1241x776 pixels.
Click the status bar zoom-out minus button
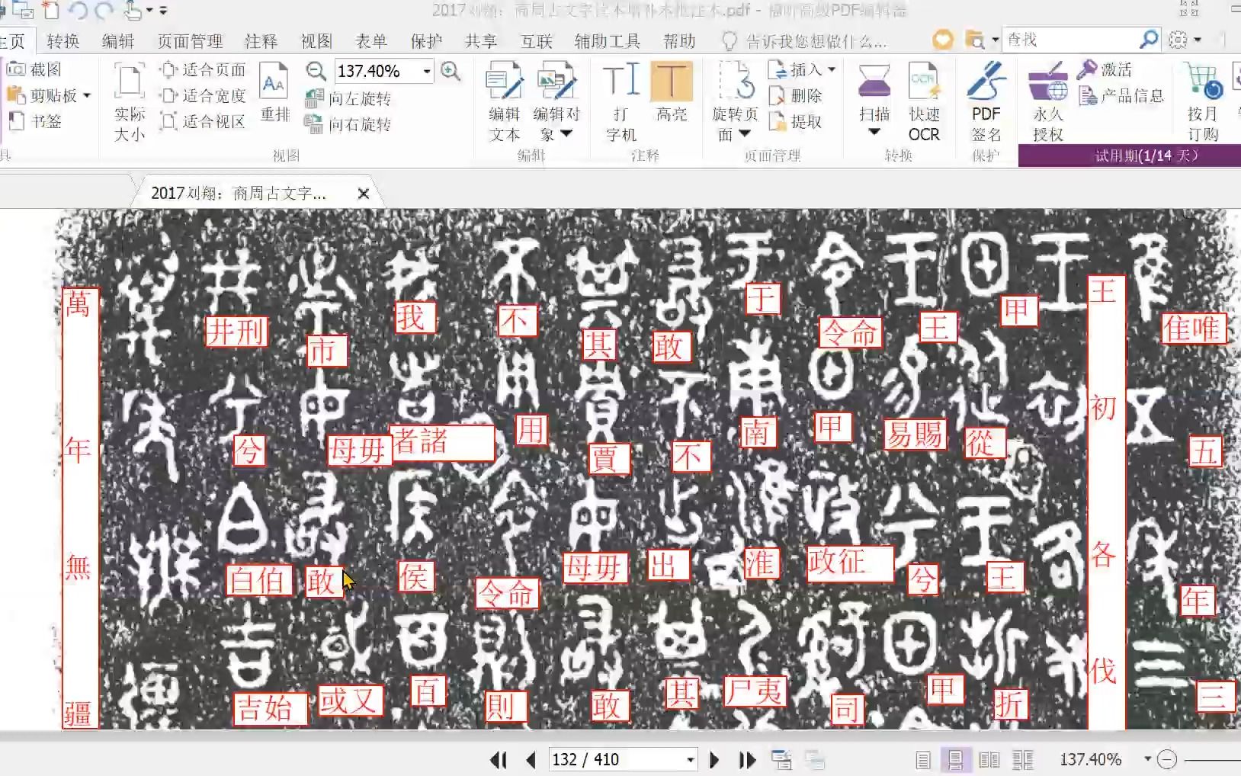point(1167,760)
